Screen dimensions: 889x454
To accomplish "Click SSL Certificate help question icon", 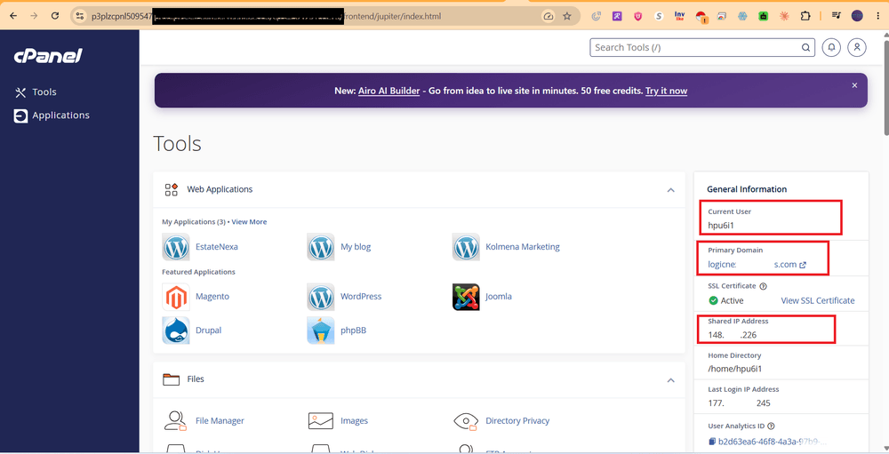I will (763, 286).
